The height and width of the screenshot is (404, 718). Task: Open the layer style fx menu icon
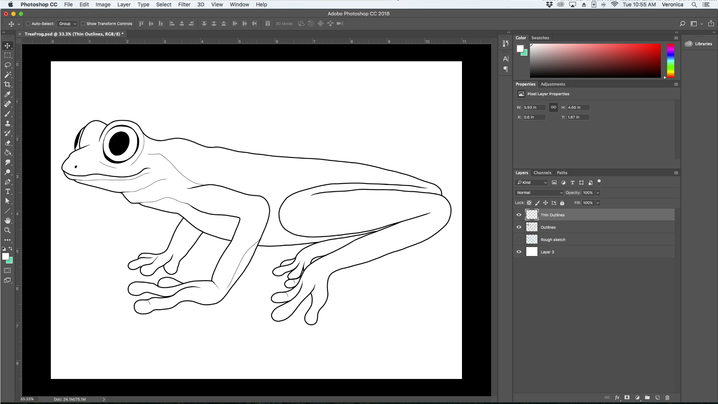617,398
